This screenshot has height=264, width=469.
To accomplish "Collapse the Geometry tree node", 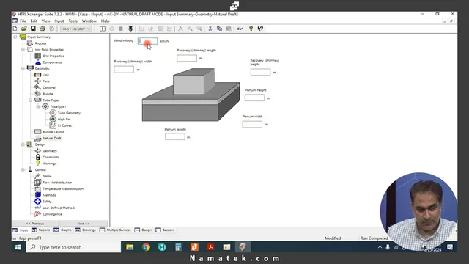I will pos(23,68).
